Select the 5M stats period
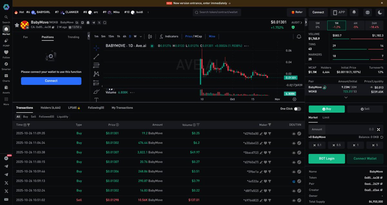The image size is (387, 205). pyautogui.click(x=317, y=25)
